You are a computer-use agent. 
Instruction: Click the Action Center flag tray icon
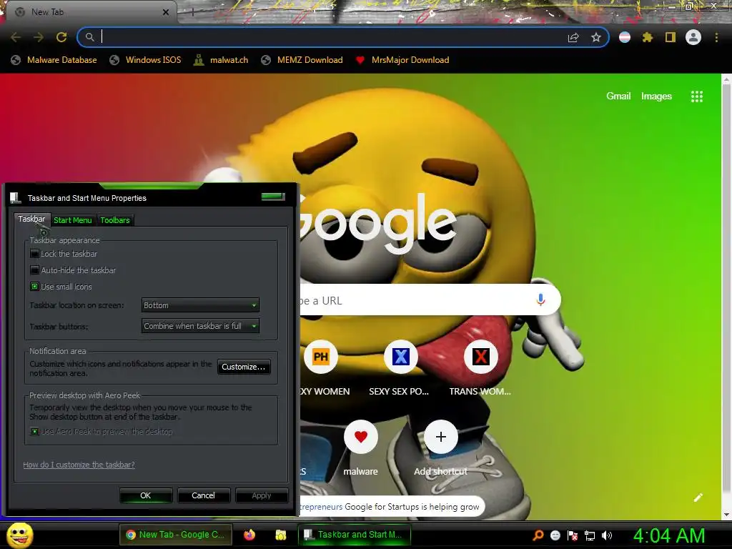tap(573, 535)
